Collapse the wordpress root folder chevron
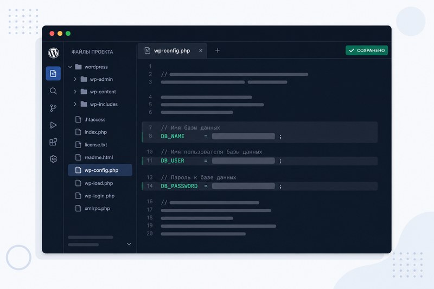Image resolution: width=434 pixels, height=289 pixels. click(70, 67)
